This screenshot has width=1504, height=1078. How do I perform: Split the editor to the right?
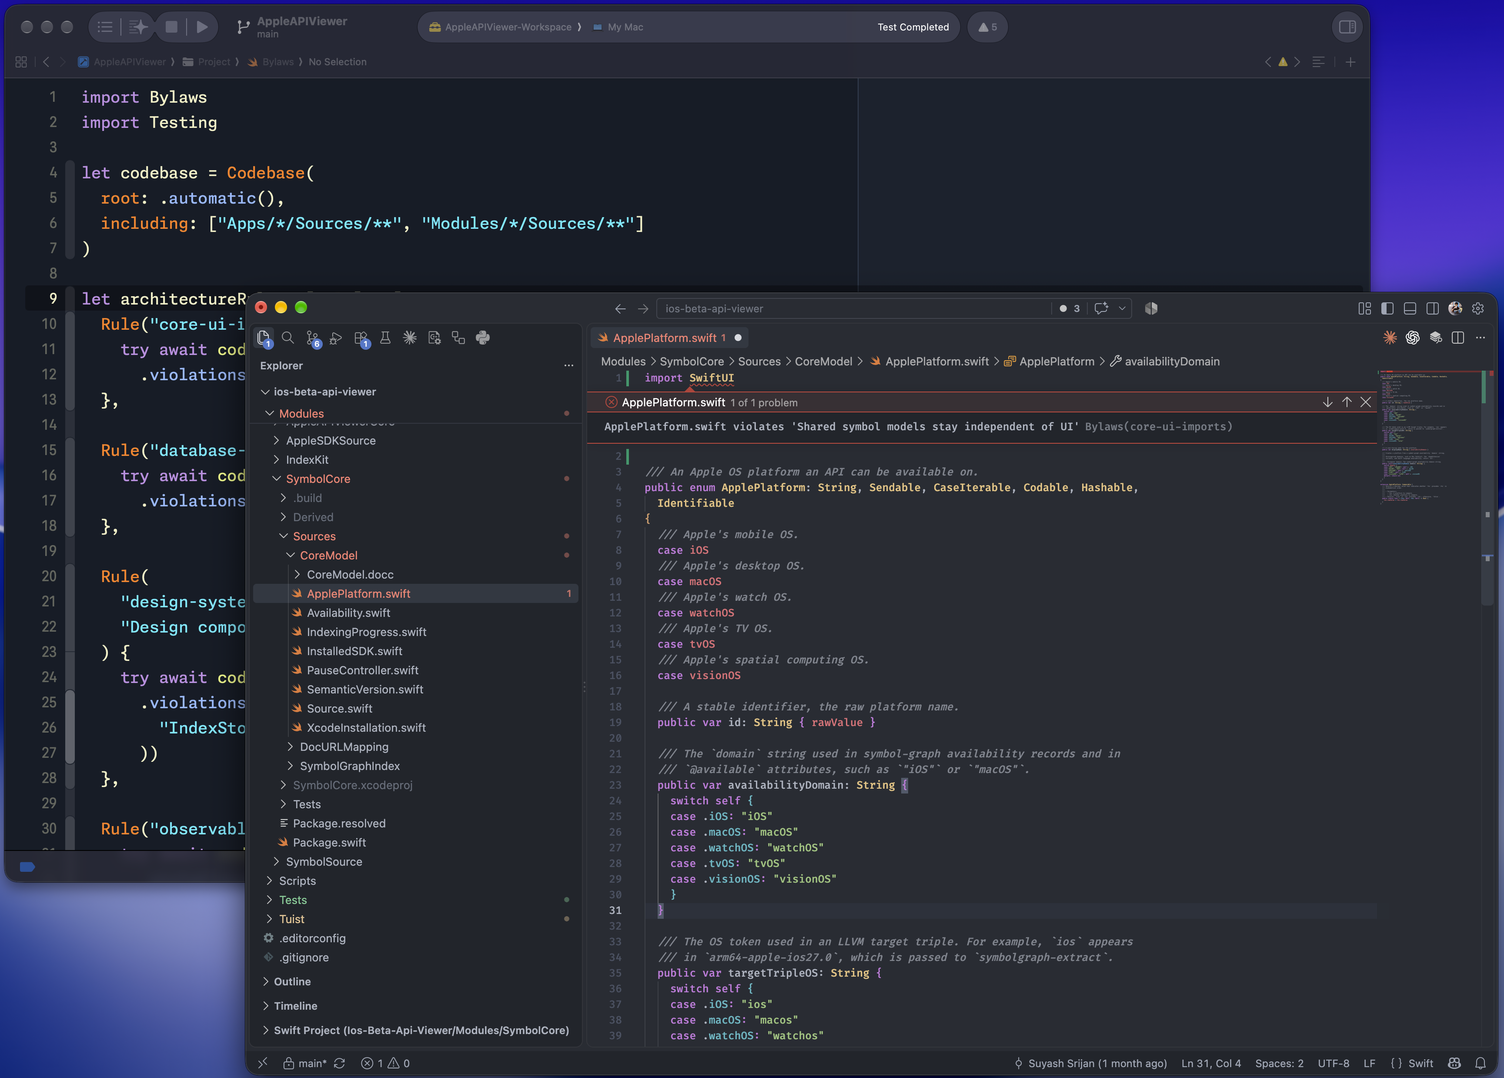click(x=1457, y=338)
